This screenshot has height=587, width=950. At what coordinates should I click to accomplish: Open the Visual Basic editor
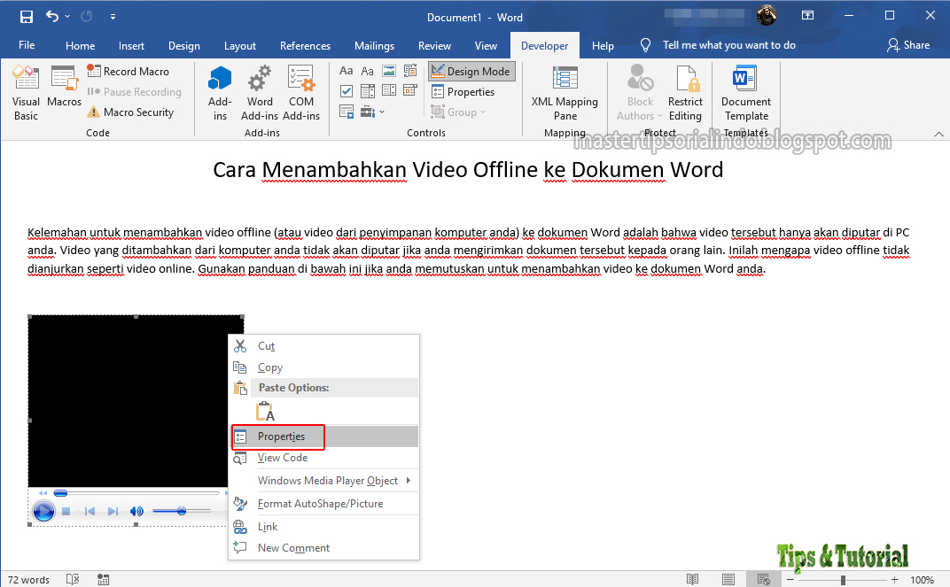click(x=26, y=93)
